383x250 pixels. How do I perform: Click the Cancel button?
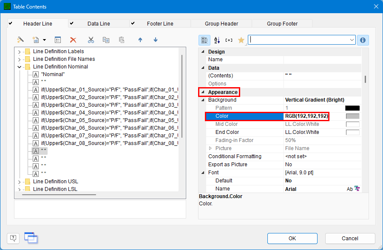tap(350, 238)
